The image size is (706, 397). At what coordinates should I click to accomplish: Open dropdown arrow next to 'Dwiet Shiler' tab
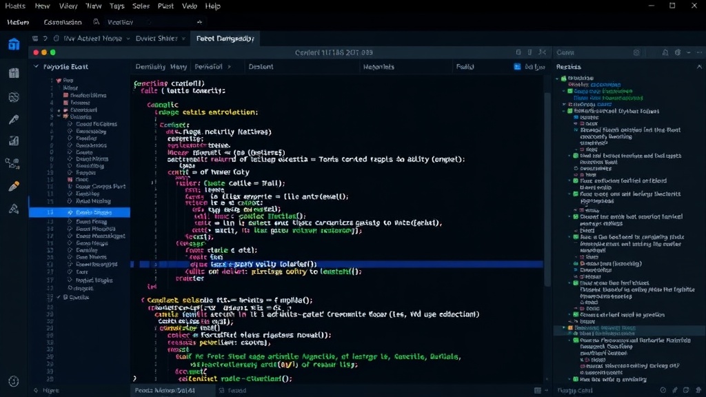(x=183, y=39)
